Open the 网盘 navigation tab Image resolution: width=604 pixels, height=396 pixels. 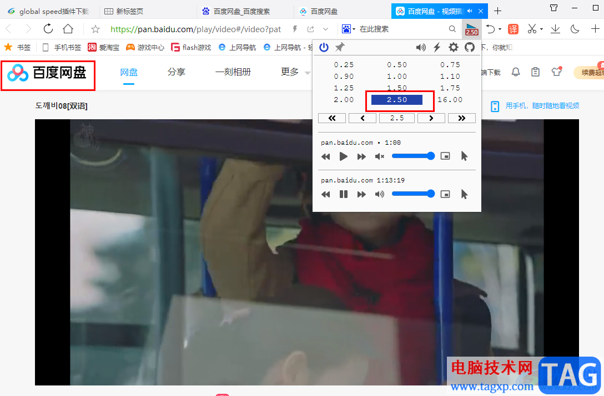[x=129, y=72]
